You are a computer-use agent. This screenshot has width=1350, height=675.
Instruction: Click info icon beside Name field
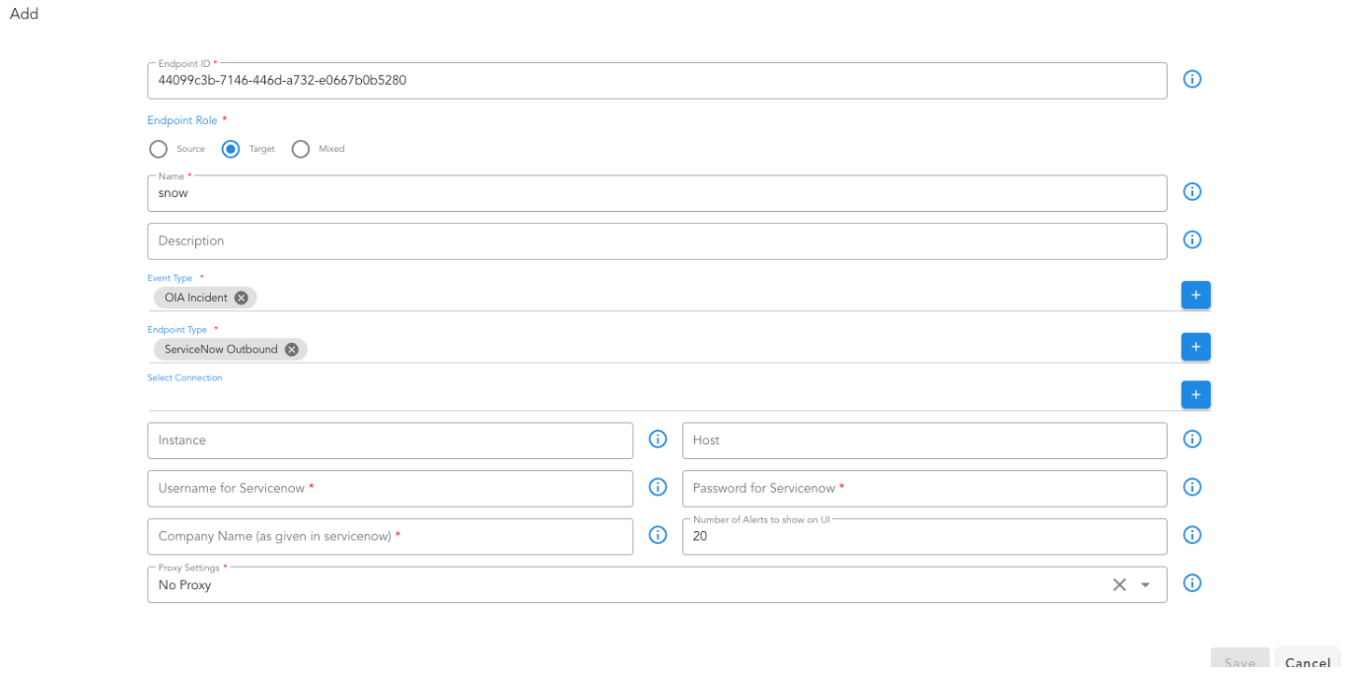1191,192
